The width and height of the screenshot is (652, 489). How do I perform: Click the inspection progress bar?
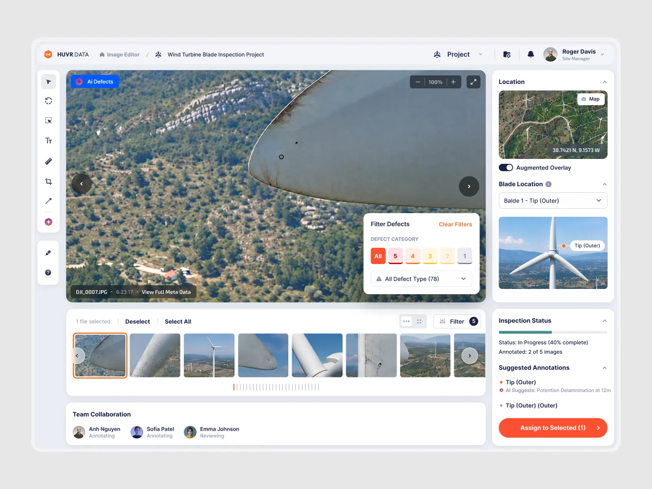553,333
